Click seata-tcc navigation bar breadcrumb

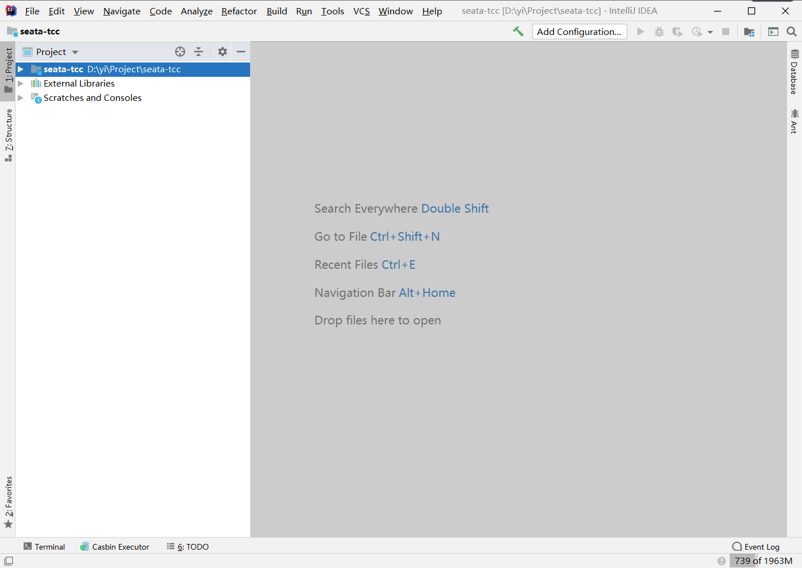[x=33, y=32]
